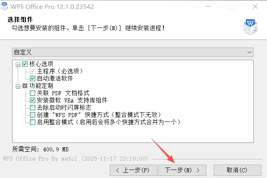Screen dimensions: 267x178
Task: Click the 下一步(N) button
Action: point(182,170)
